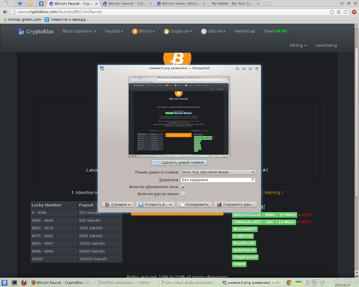Viewport: 359px width, 287px height.
Task: Expand the 'Открыть в...' dropdown
Action: pyautogui.click(x=155, y=205)
